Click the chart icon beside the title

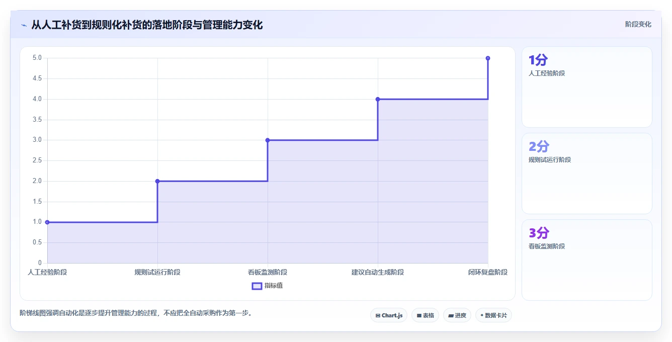coord(24,25)
